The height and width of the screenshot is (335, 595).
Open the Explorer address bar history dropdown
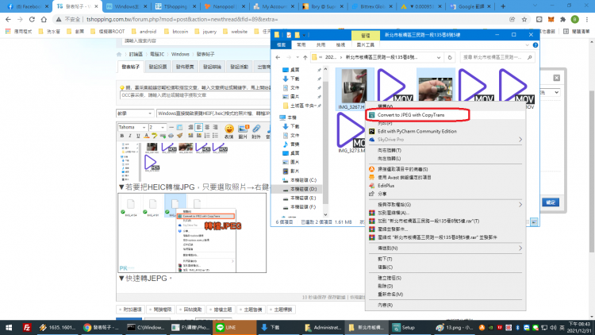coord(439,57)
